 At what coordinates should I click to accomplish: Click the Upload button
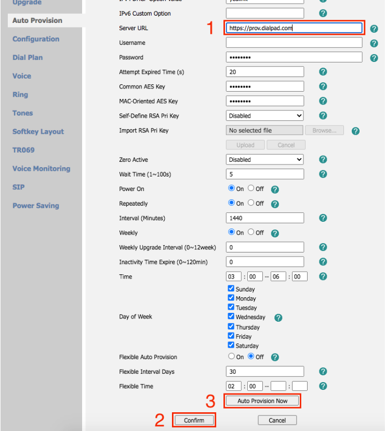[245, 145]
